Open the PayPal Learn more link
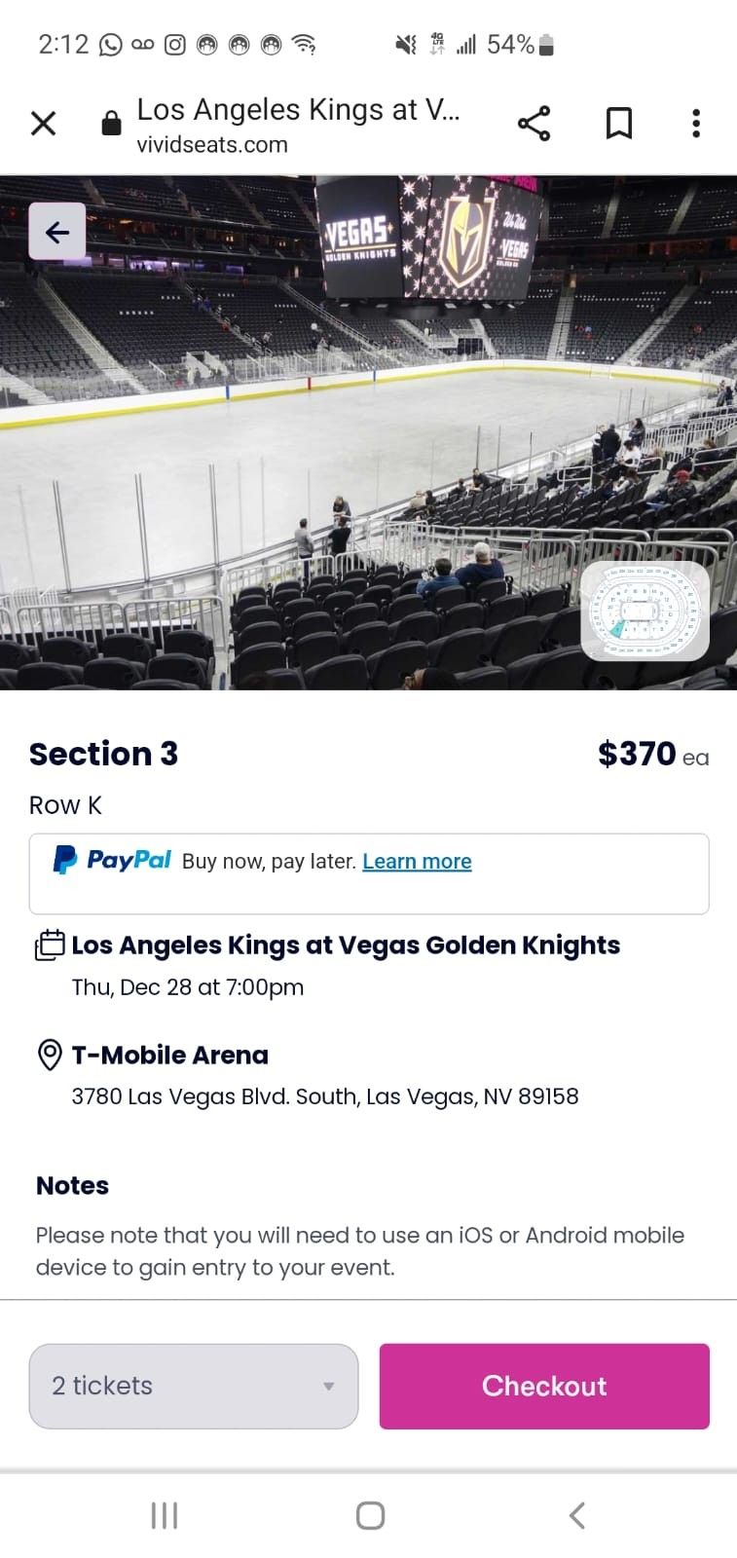 [417, 861]
